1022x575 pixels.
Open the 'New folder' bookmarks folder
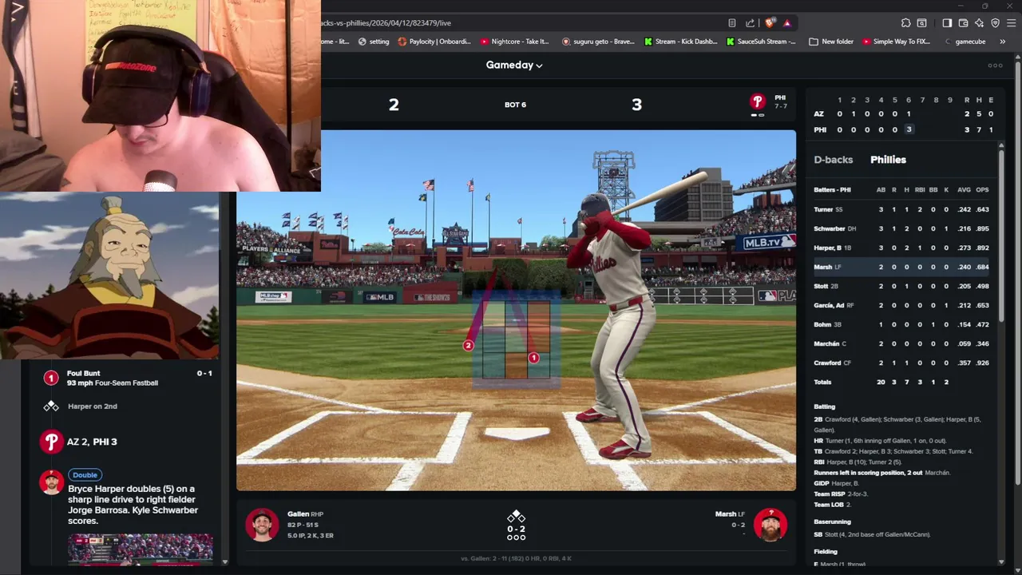pos(830,42)
